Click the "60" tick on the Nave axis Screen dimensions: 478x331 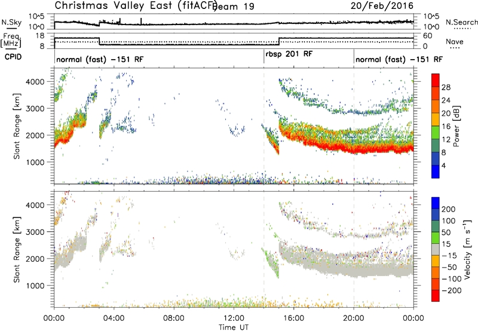coord(428,36)
